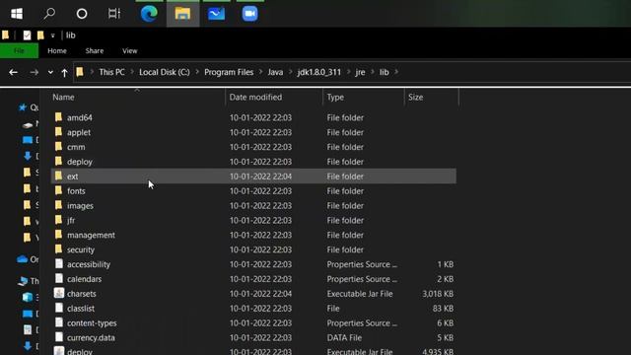This screenshot has width=631, height=355.
Task: Expand chevron after Java breadcrumb
Action: pyautogui.click(x=290, y=72)
